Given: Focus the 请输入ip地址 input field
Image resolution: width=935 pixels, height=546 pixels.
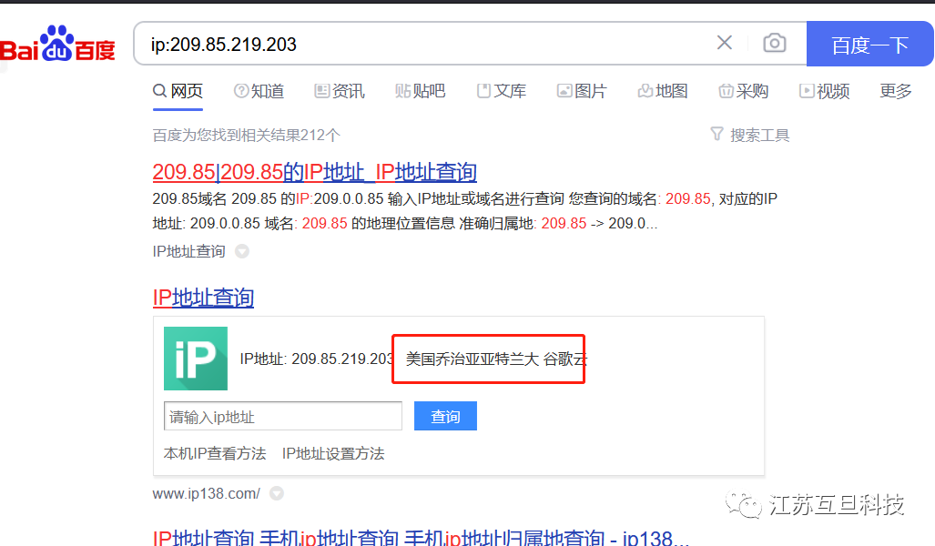Looking at the screenshot, I should coord(283,417).
